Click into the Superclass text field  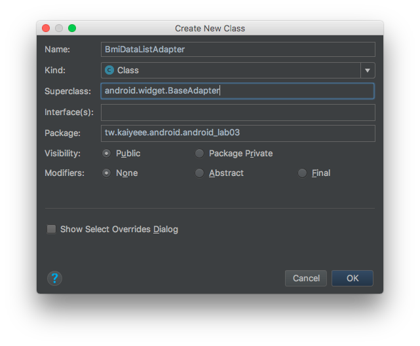pyautogui.click(x=238, y=91)
